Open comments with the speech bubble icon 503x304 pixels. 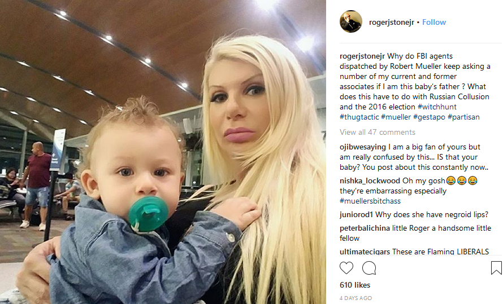[x=369, y=268]
